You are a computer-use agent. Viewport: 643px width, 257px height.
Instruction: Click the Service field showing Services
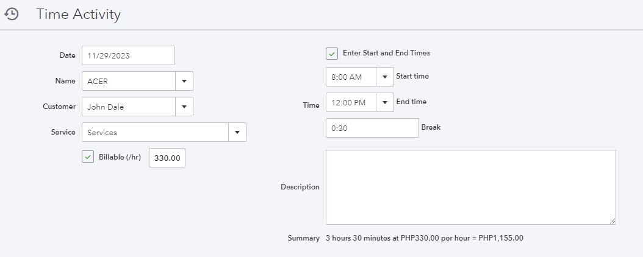[x=155, y=132]
